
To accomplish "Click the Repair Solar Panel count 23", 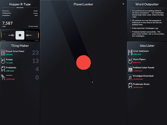I will tap(36, 53).
